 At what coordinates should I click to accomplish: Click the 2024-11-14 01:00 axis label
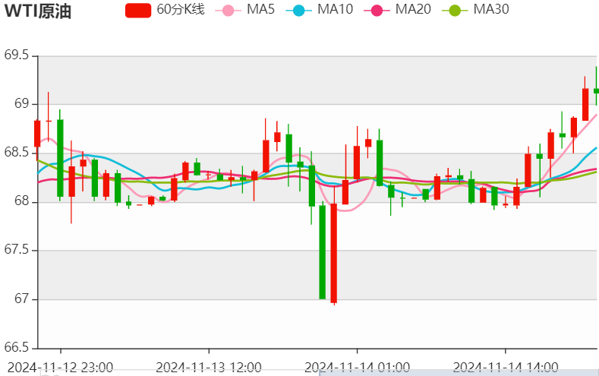coord(357,368)
